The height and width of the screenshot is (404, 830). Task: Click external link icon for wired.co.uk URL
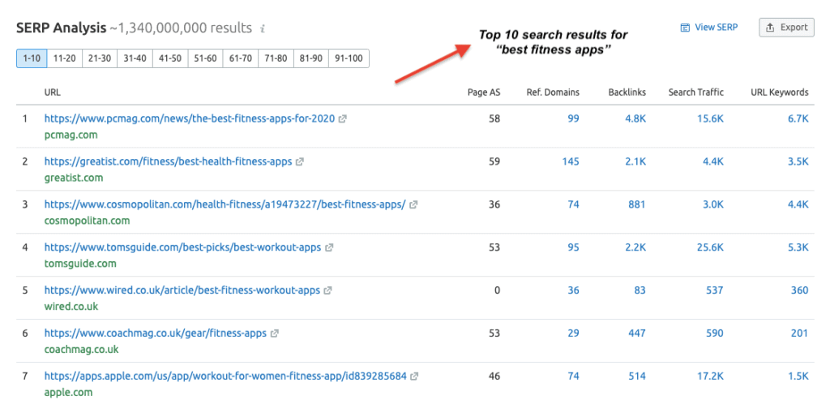(327, 290)
